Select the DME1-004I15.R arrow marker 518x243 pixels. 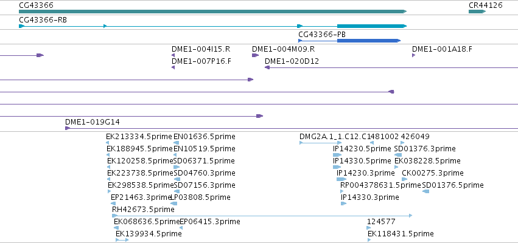[x=173, y=55]
